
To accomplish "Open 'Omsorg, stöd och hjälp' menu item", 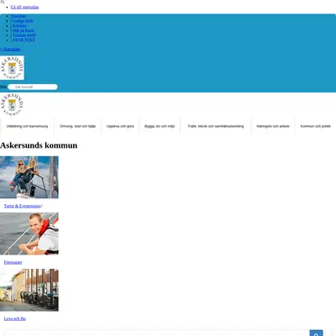I will tap(77, 126).
